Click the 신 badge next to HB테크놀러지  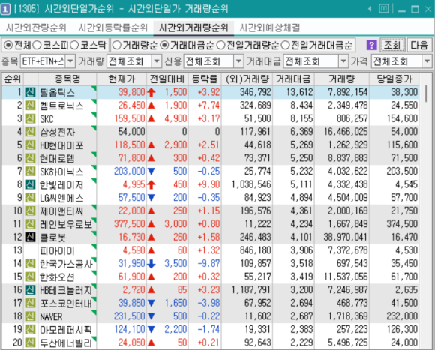[x=30, y=290]
